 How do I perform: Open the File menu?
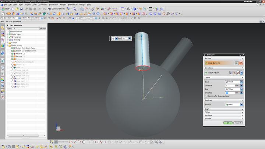[5, 5]
